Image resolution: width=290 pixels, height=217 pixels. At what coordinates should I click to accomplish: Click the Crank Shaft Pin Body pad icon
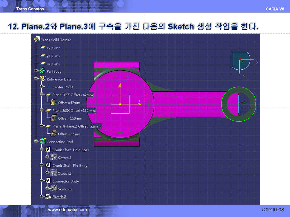(48, 165)
